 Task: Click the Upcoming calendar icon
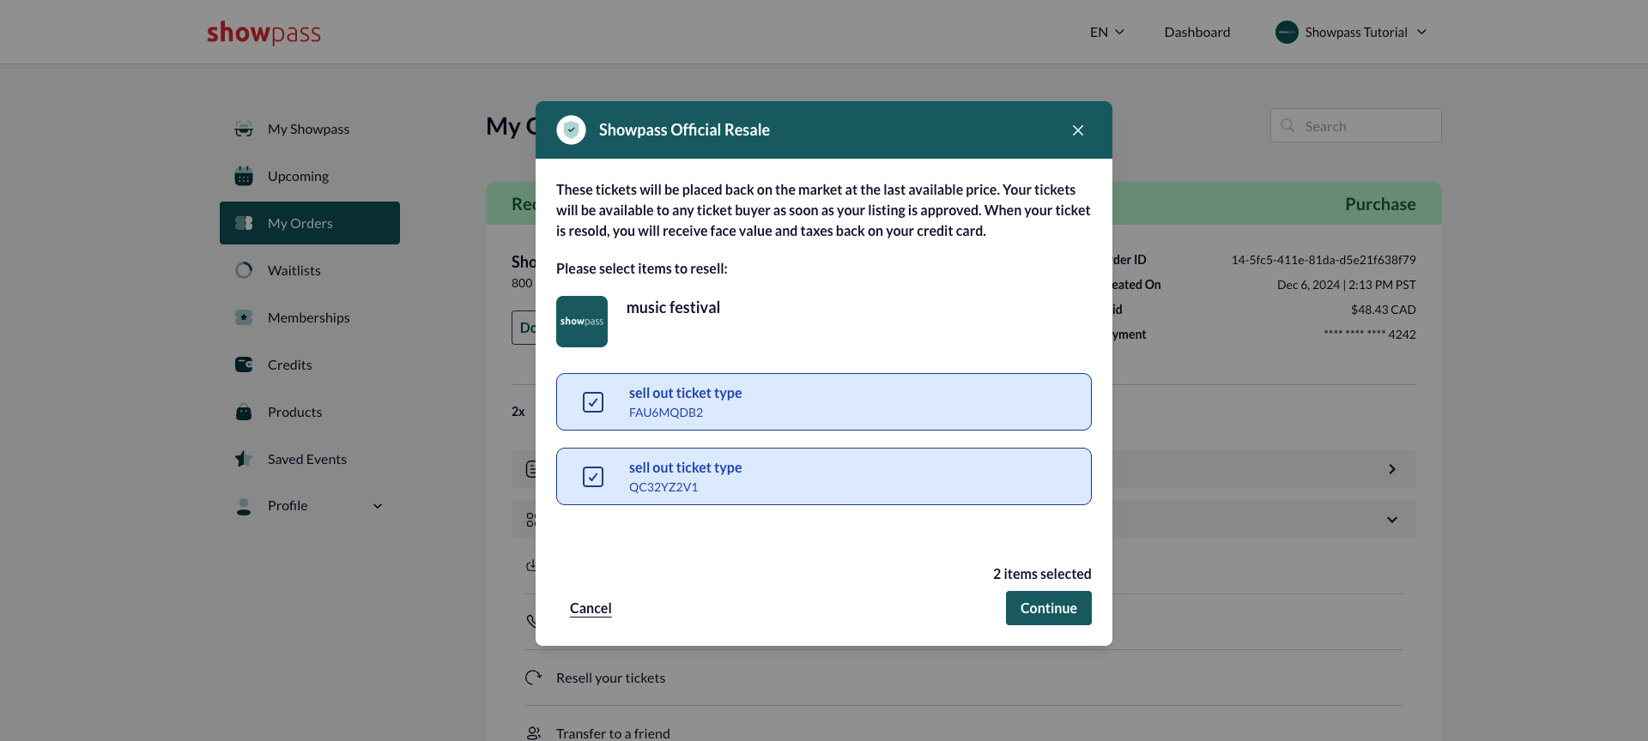pyautogui.click(x=244, y=176)
